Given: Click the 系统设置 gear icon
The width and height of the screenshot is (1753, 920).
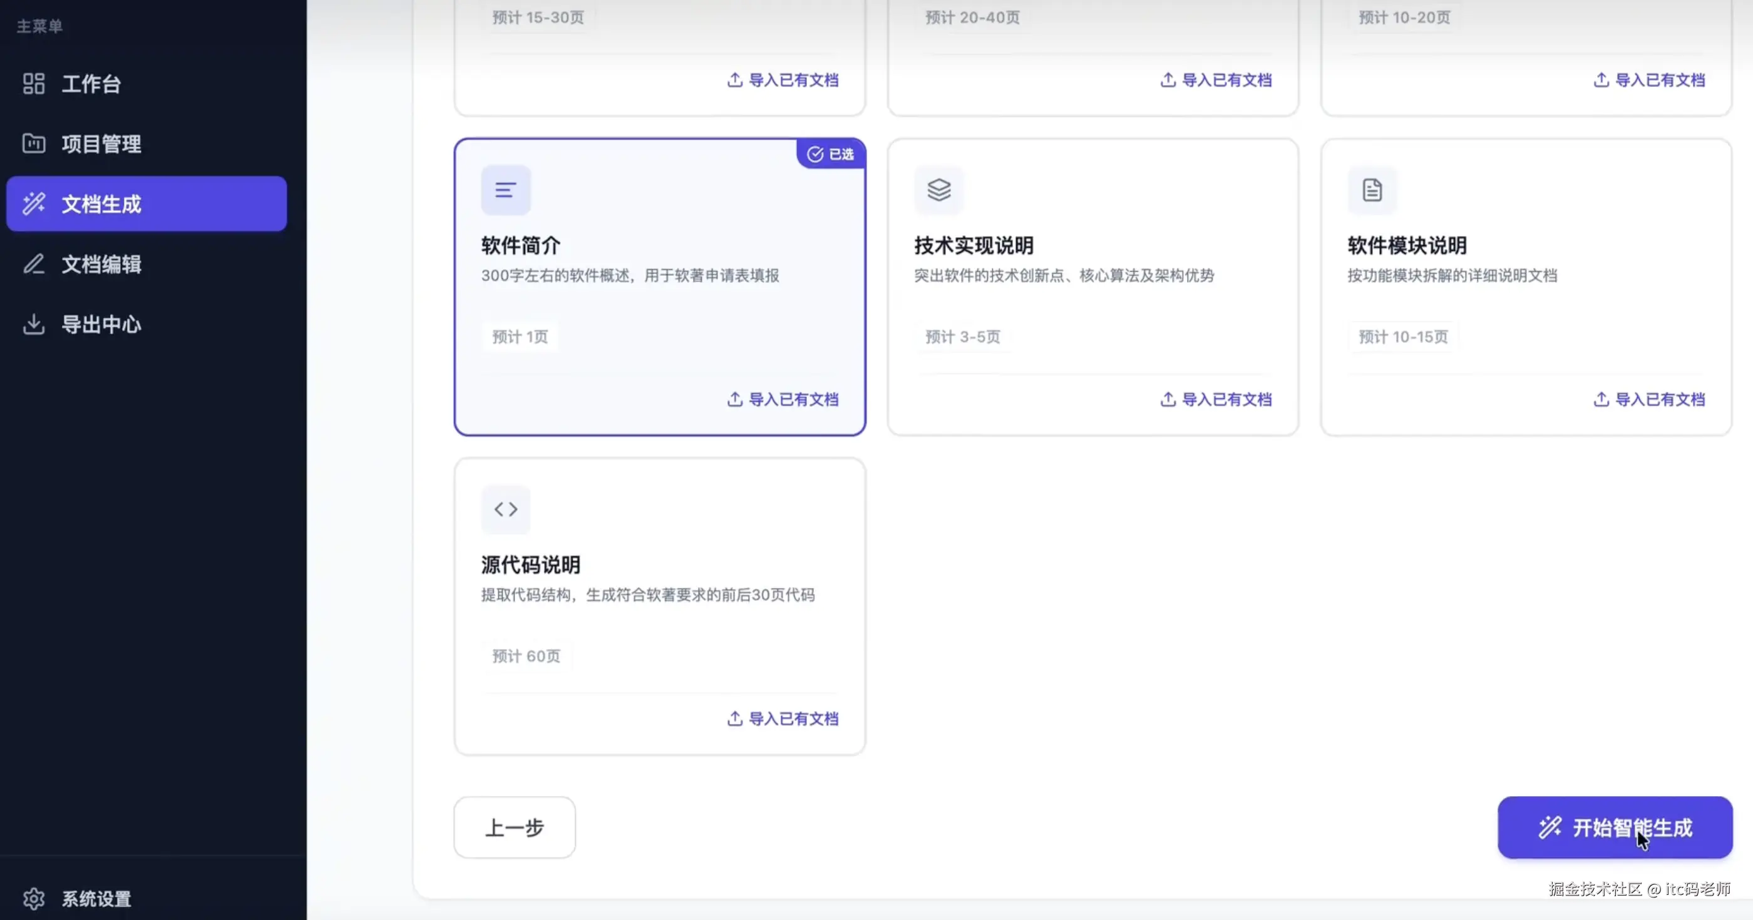Looking at the screenshot, I should [x=33, y=898].
